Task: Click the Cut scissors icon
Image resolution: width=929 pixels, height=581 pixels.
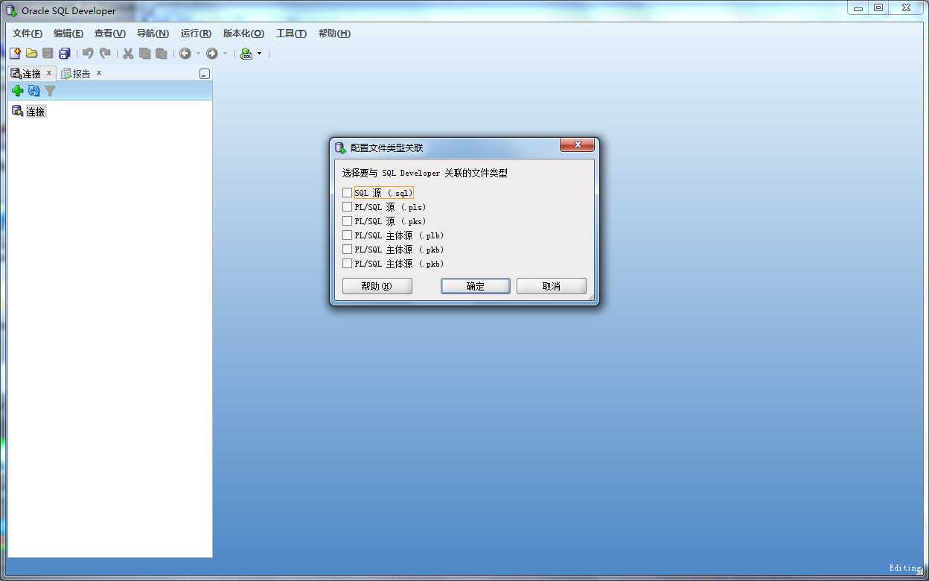Action: pos(128,54)
